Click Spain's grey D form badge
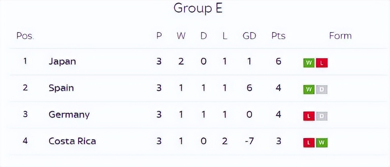Viewport: 390px width, 167px height. click(322, 90)
